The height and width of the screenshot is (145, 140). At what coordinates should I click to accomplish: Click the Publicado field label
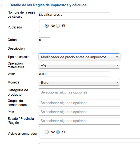tap(15, 27)
